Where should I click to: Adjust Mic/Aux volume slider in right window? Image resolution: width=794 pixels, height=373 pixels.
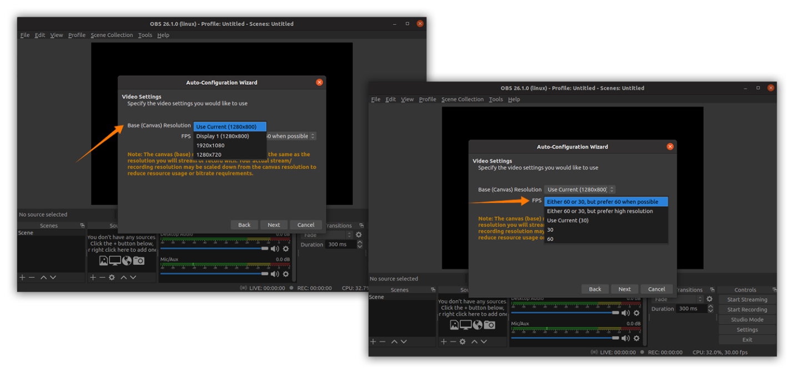pos(565,338)
